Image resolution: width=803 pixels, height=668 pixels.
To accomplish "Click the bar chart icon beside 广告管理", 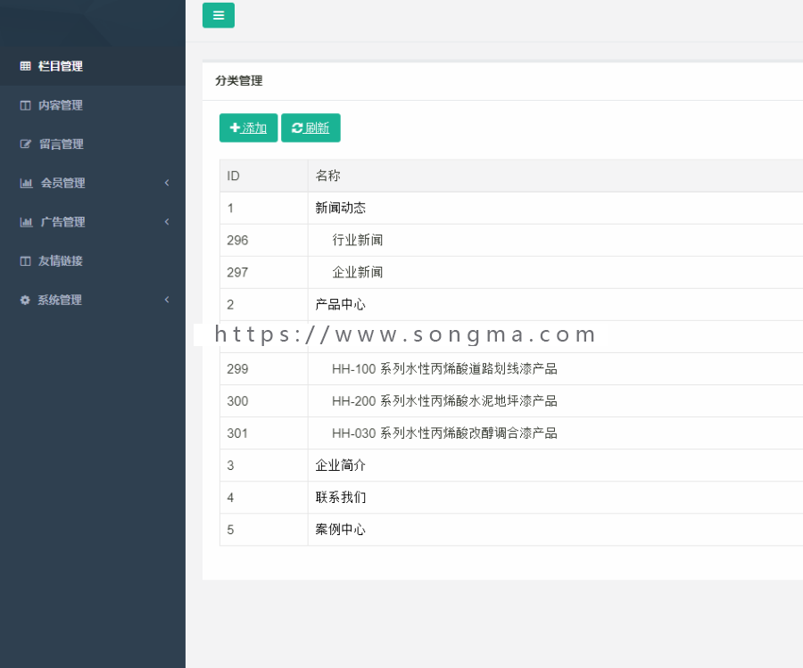I will click(x=26, y=222).
